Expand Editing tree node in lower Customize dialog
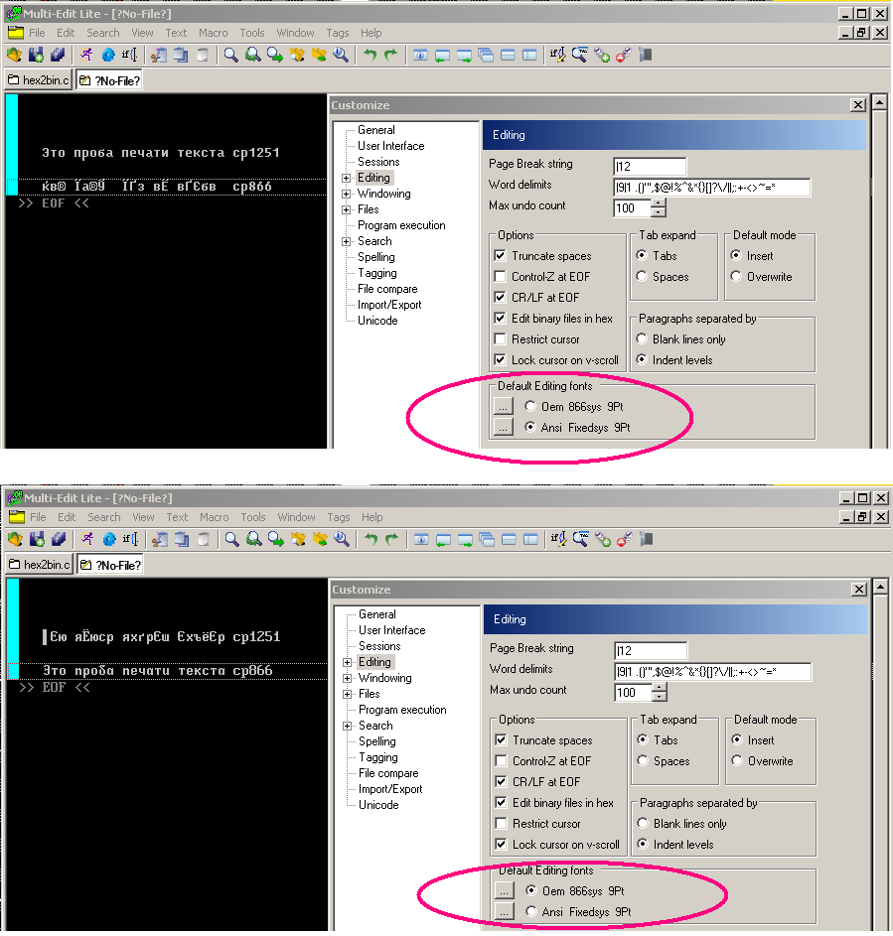893x936 pixels. [347, 662]
